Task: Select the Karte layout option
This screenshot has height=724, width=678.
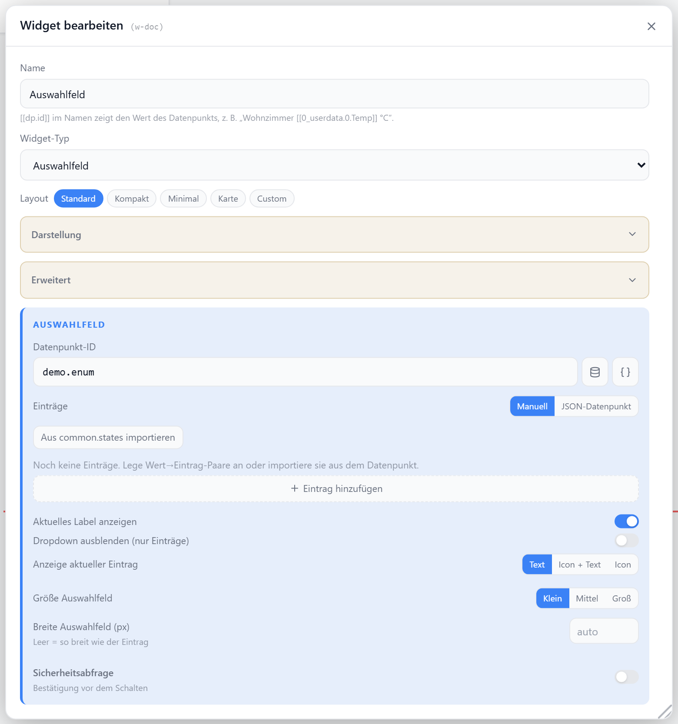Action: pyautogui.click(x=228, y=199)
